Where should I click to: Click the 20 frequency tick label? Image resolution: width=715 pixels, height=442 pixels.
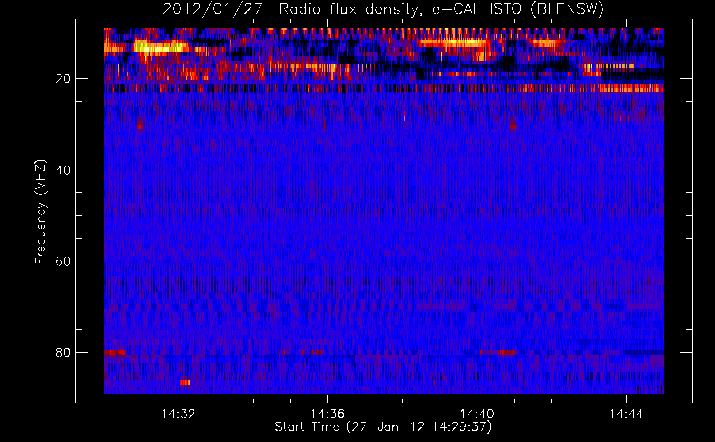click(63, 79)
